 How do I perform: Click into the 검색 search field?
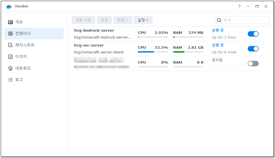(x=242, y=20)
